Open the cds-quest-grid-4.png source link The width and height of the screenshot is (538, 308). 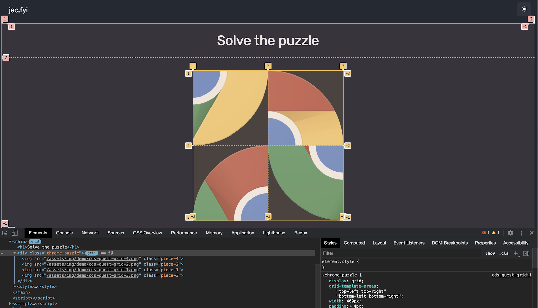(x=92, y=259)
